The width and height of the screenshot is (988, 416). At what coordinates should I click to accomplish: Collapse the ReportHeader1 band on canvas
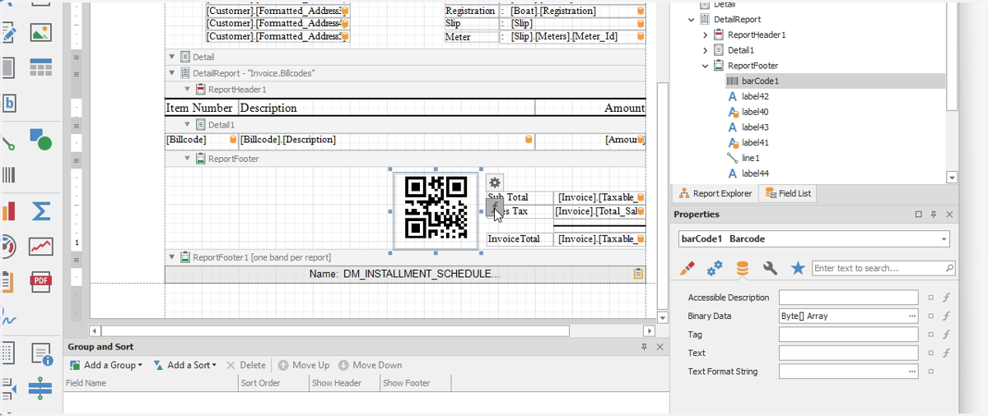(188, 89)
